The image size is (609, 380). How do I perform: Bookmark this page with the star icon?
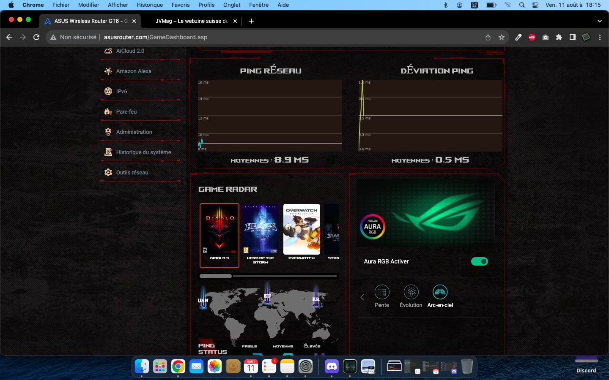[502, 37]
